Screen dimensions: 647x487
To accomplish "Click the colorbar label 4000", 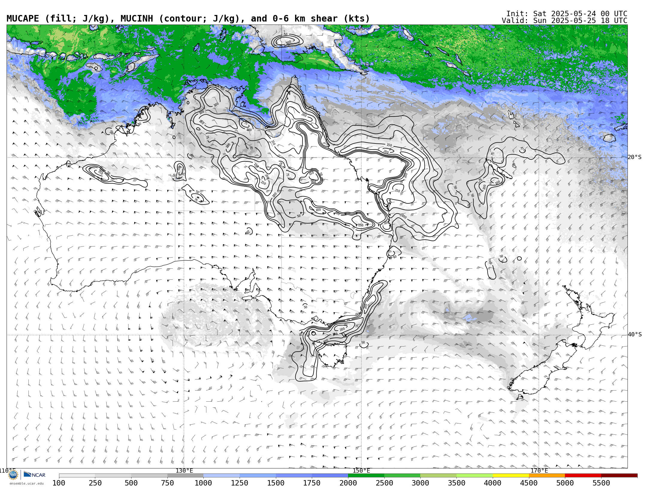I will coord(493,483).
